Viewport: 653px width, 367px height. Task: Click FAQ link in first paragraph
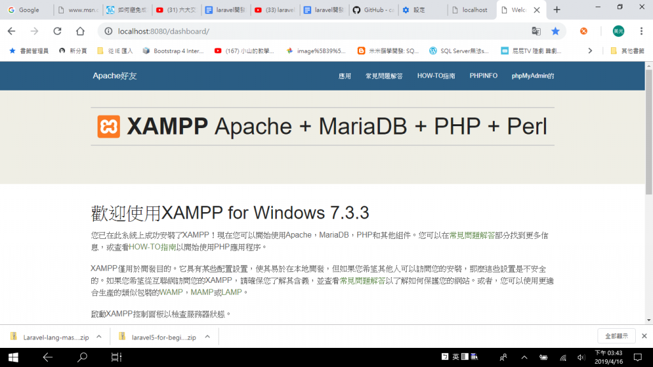coord(472,236)
